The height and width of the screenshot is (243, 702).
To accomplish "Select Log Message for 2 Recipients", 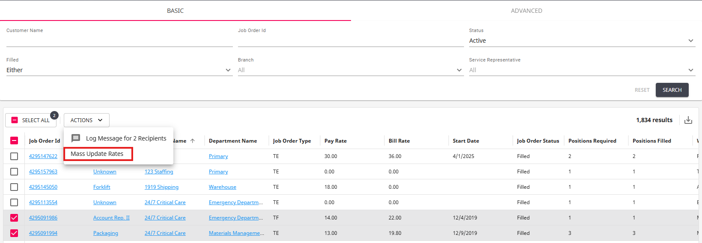I will coord(126,138).
